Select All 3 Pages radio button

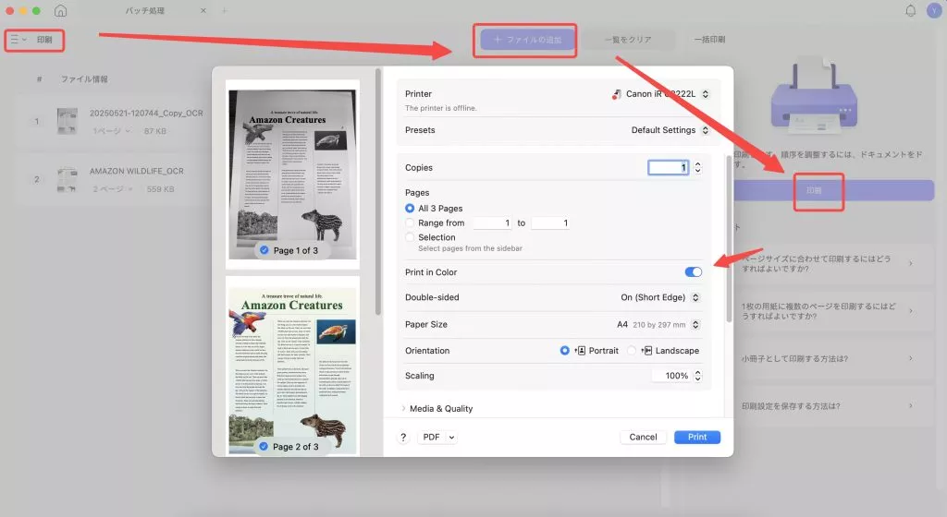point(410,208)
